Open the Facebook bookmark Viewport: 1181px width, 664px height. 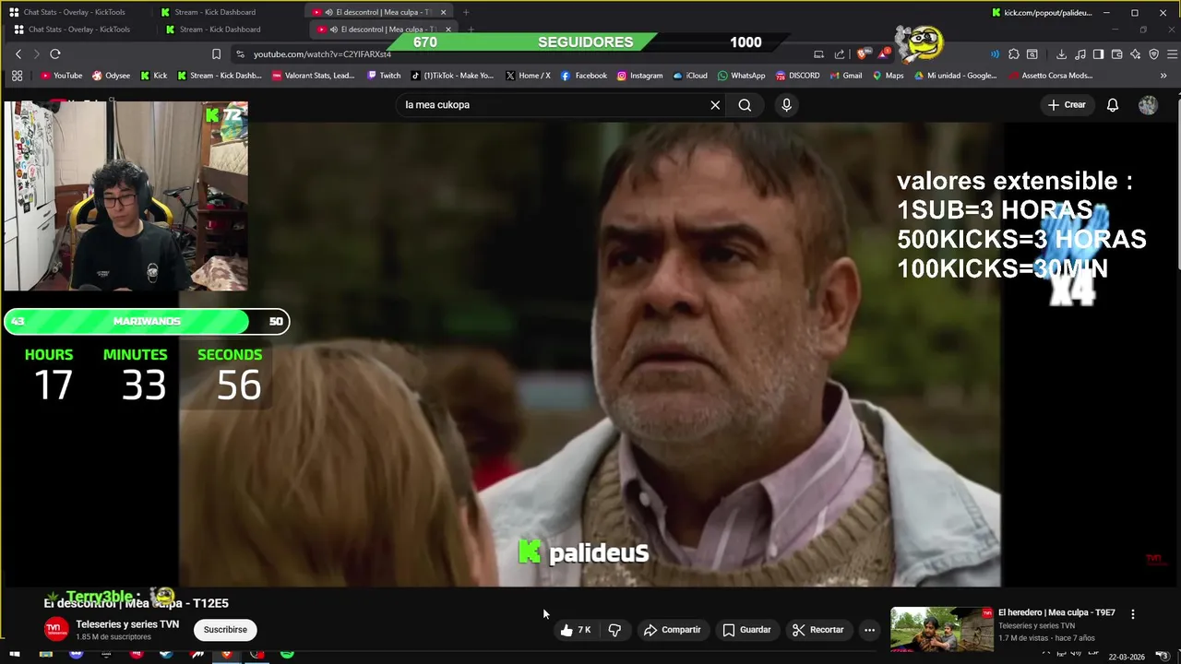tap(584, 76)
